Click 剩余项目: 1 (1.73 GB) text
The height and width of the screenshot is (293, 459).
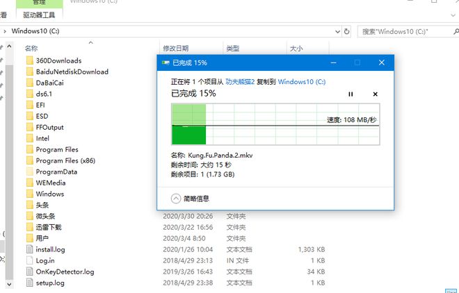(202, 174)
